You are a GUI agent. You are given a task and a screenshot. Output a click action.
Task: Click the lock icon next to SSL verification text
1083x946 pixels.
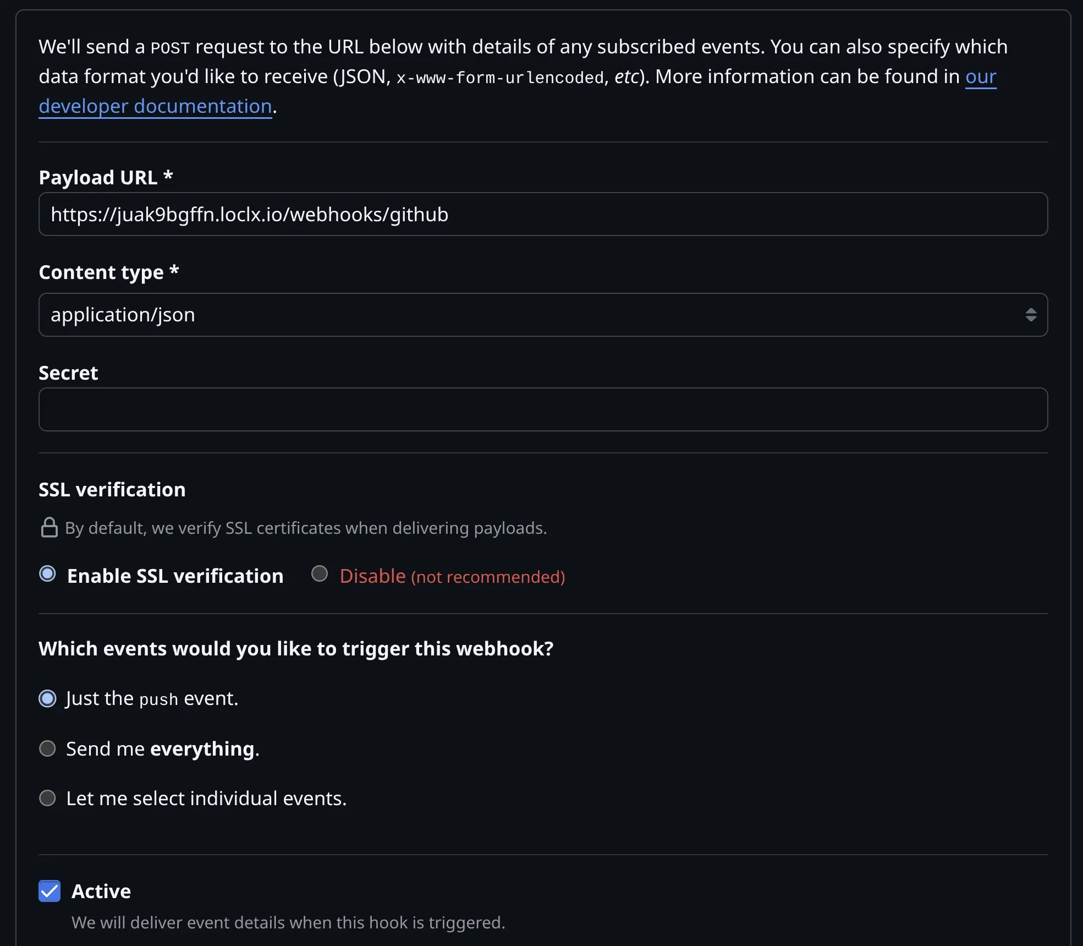[x=48, y=527]
